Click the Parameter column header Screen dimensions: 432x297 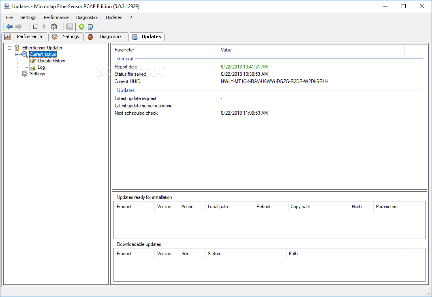[x=165, y=50]
